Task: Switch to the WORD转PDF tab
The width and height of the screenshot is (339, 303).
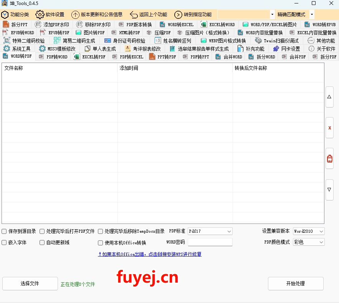Action: (x=18, y=56)
